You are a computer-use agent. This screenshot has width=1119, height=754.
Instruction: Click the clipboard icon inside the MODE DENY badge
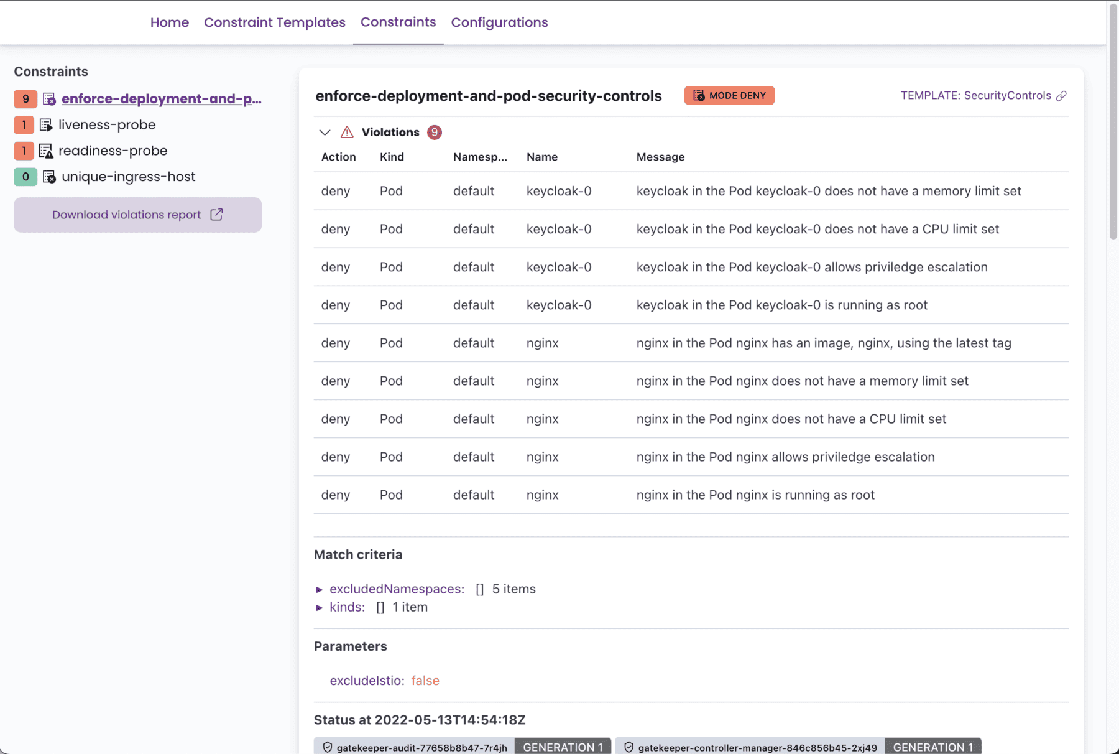click(699, 95)
